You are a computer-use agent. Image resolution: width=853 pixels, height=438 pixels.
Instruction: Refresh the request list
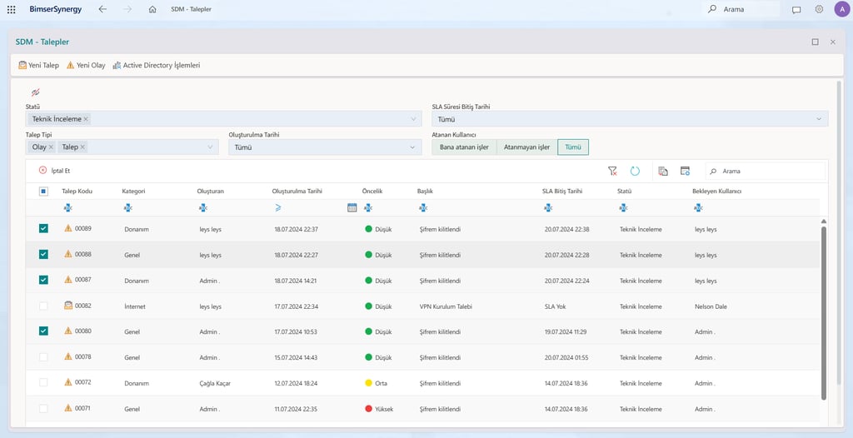point(635,171)
